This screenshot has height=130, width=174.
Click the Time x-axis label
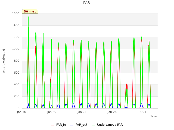click(154, 116)
